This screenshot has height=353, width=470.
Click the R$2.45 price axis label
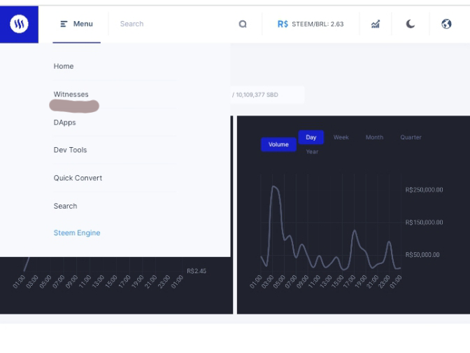(197, 271)
